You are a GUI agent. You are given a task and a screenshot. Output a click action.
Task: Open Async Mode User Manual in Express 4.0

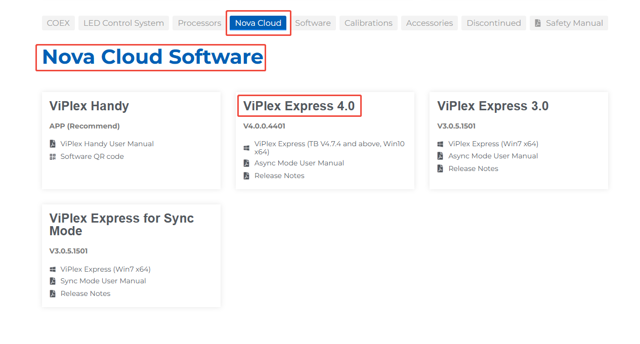(299, 163)
